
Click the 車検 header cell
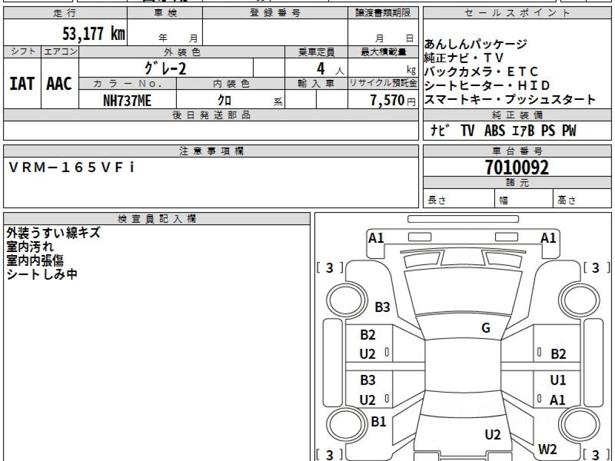point(165,13)
